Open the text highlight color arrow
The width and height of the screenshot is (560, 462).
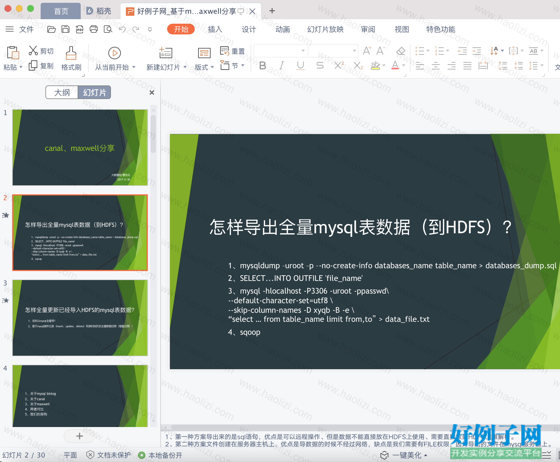(x=384, y=65)
